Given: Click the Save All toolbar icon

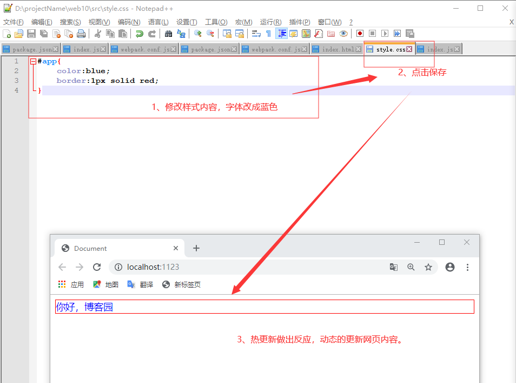Looking at the screenshot, I should (x=44, y=34).
